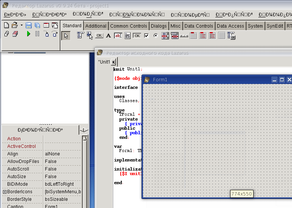Close the Unit1 editor tab
Screen dimensions: 292x208
pos(114,62)
